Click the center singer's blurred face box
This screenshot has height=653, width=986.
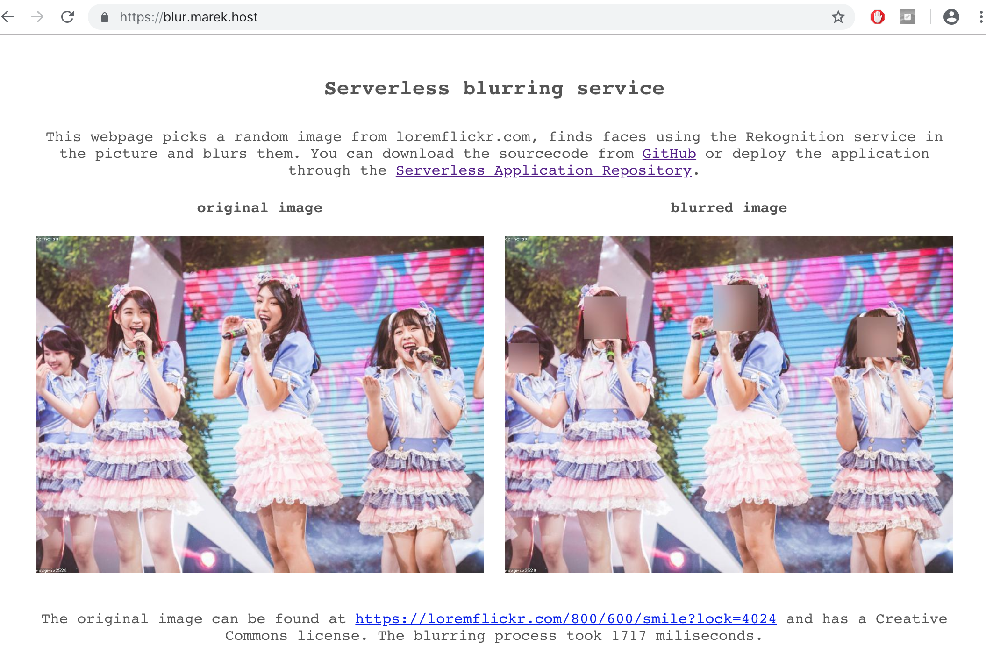735,308
